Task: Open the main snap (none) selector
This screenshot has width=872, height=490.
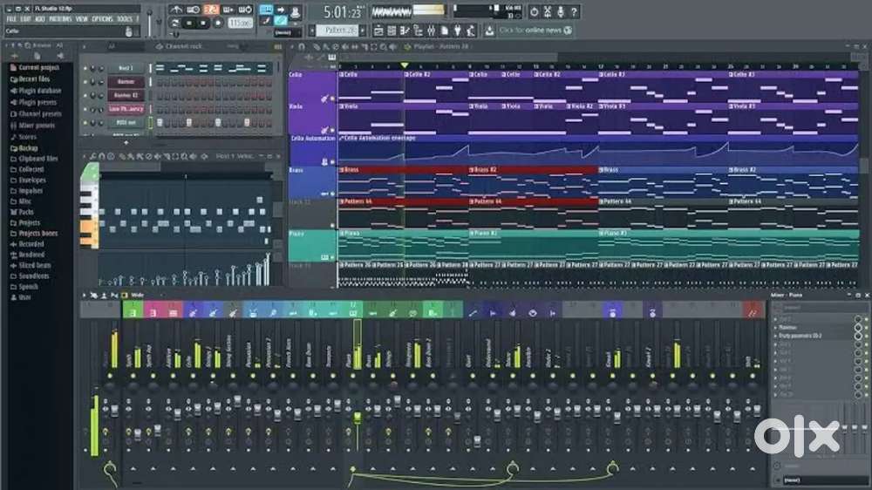Action: [x=288, y=32]
